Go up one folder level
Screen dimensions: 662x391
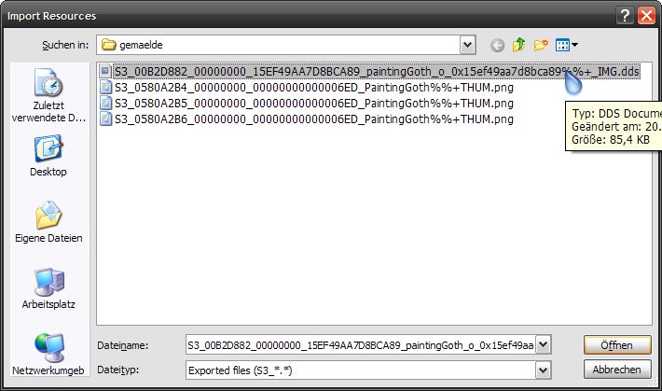519,45
